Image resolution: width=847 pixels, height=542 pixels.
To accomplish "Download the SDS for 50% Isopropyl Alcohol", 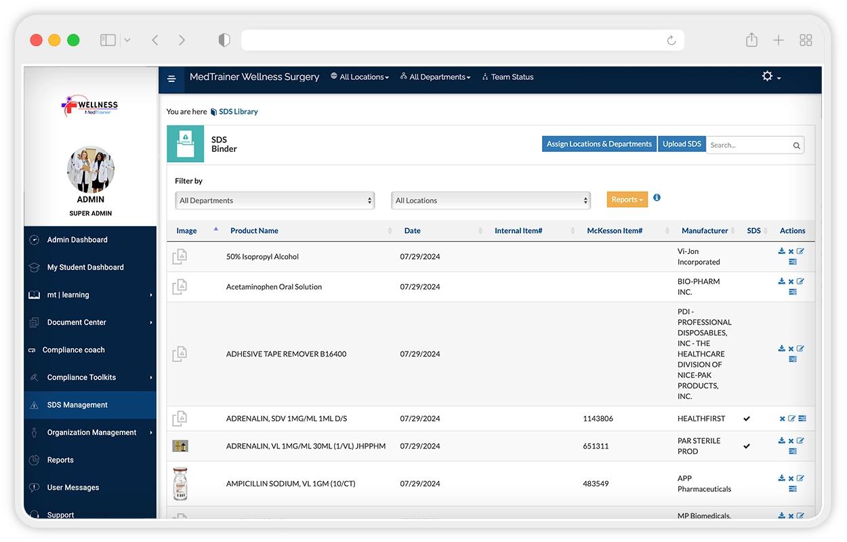I will pyautogui.click(x=781, y=251).
